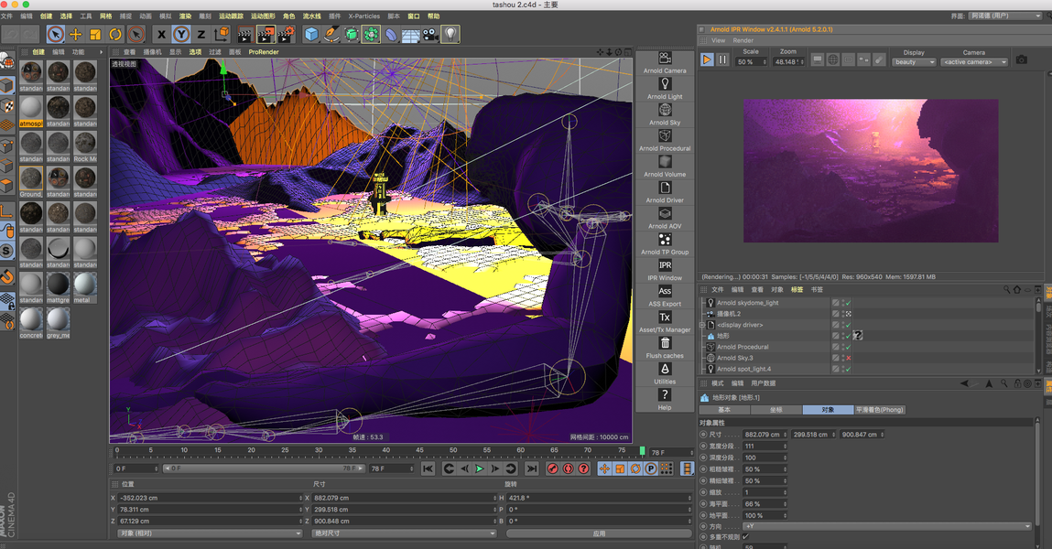Click Render to Picture Viewer clapperboard icon
Viewport: 1052px width, 549px height.
tap(266, 34)
